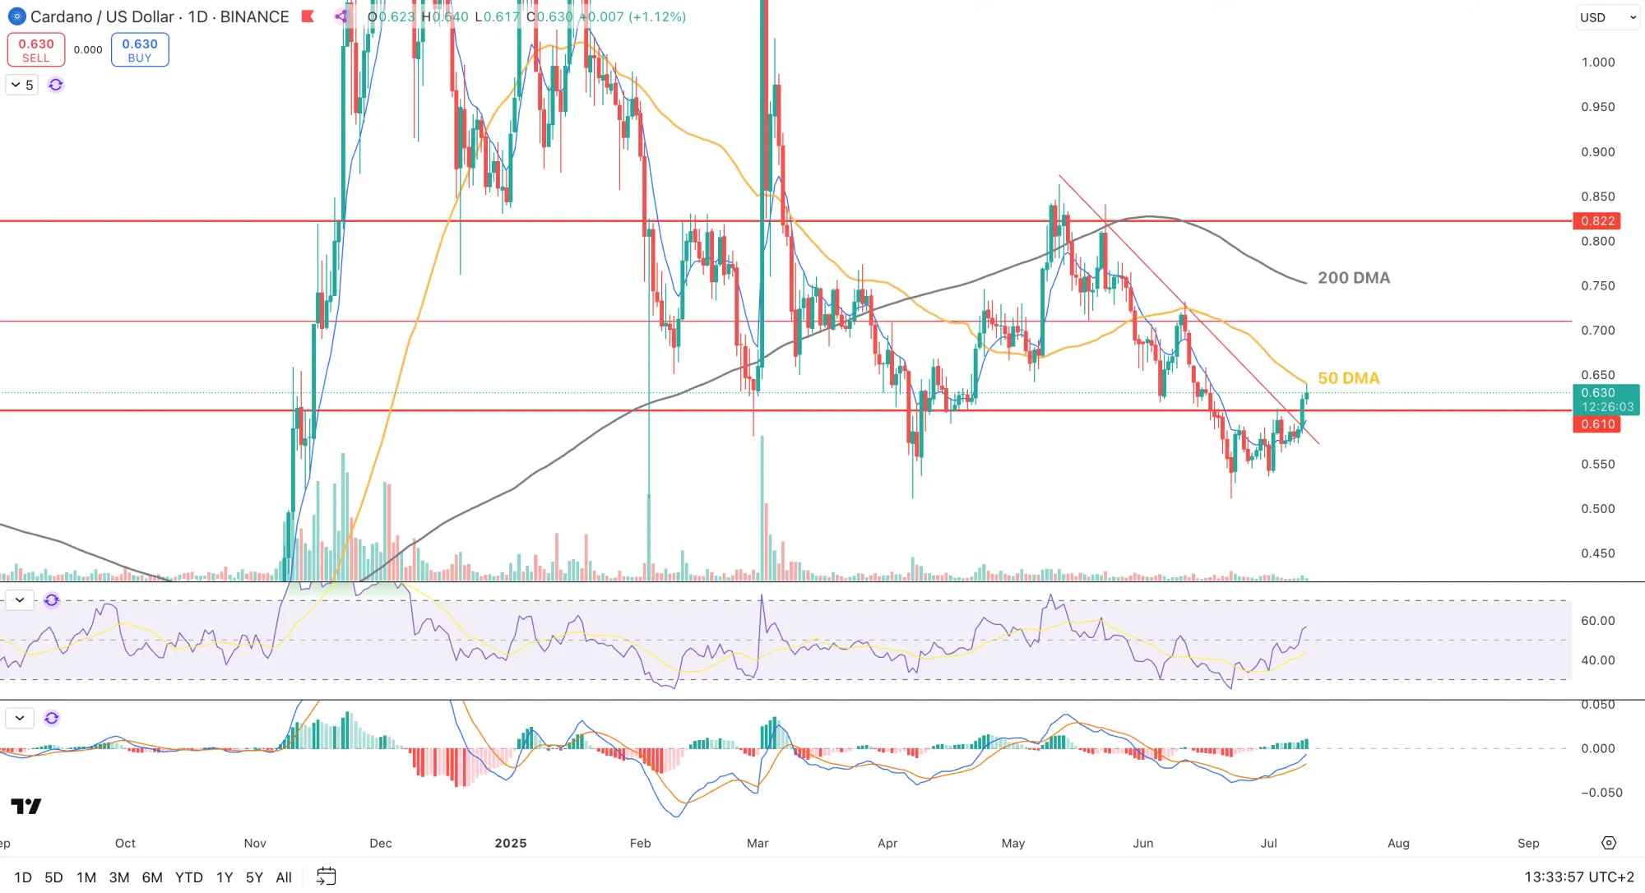Click the refresh icon in the RSI pane
Viewport: 1645px width, 893px height.
pyautogui.click(x=52, y=600)
